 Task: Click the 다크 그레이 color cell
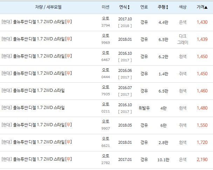click(183, 39)
